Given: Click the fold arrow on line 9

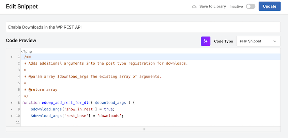Looking at the screenshot, I should [x=11, y=109].
